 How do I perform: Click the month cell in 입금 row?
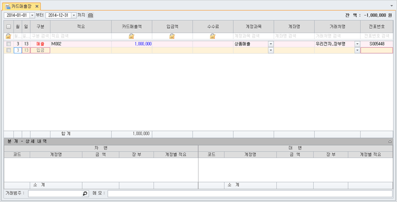[x=18, y=50]
